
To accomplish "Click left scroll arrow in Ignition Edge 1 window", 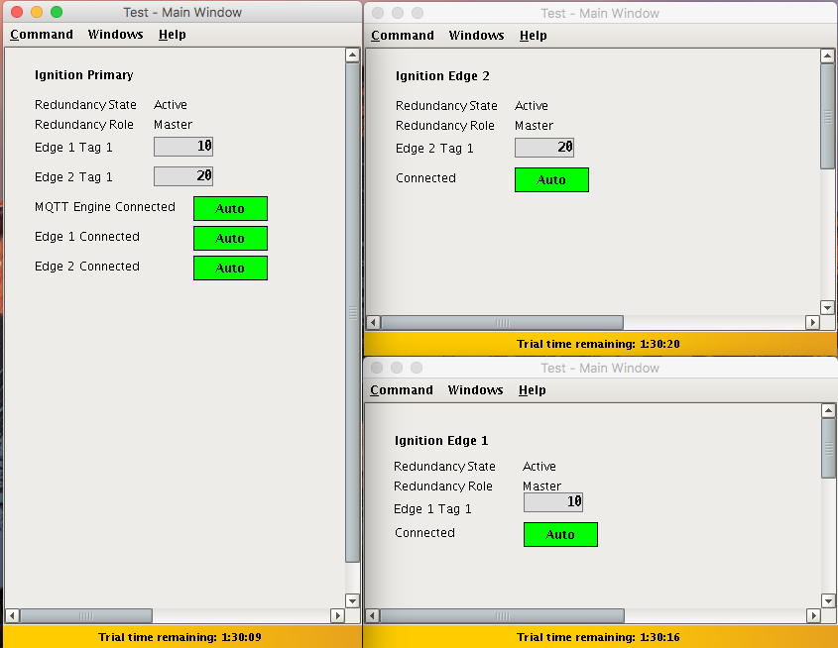I will (x=373, y=615).
